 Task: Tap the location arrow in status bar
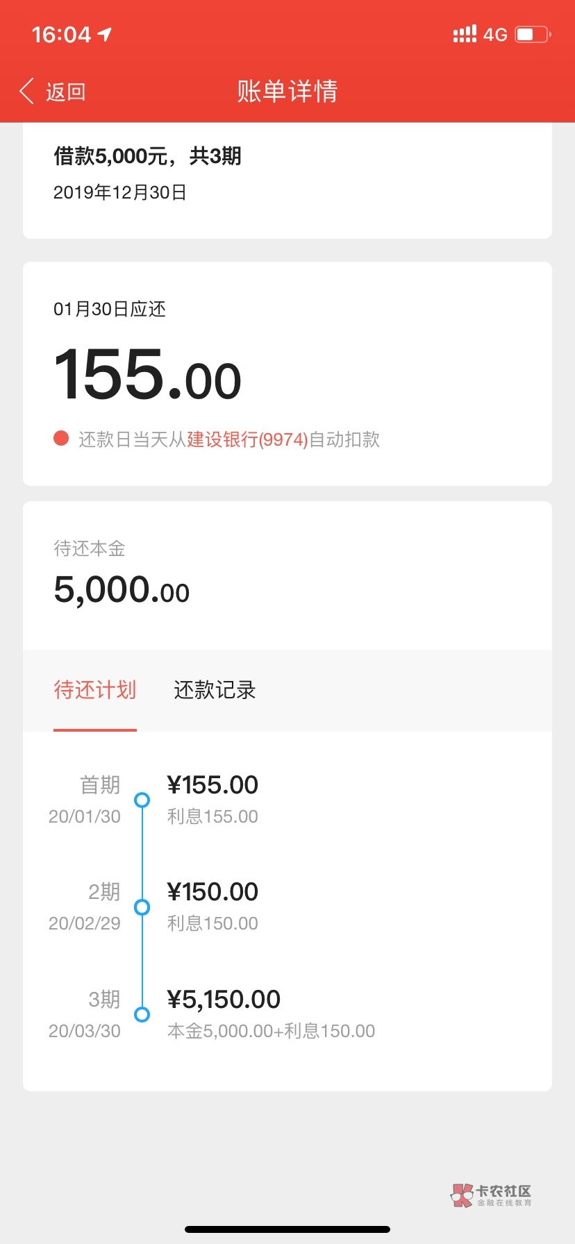105,34
